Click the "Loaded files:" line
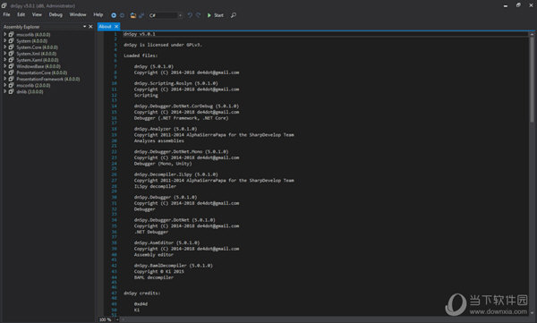537x323 pixels. click(141, 55)
